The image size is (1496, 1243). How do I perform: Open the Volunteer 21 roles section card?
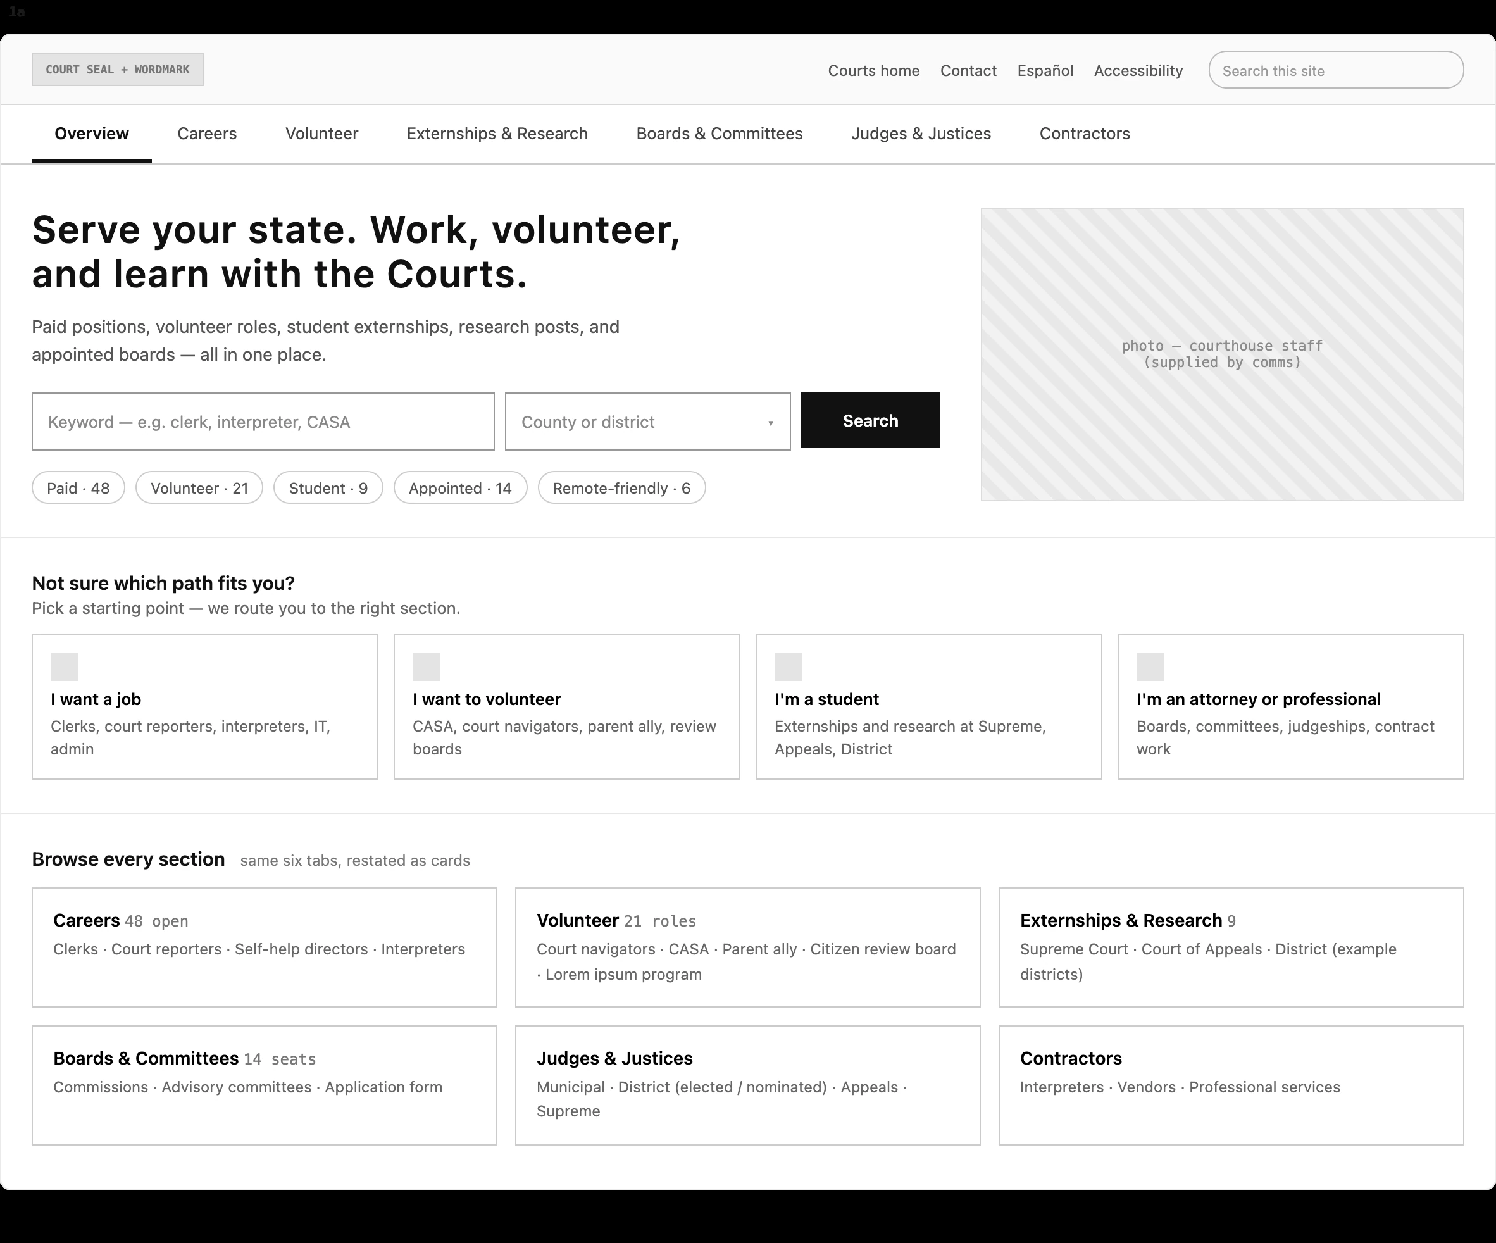(748, 947)
